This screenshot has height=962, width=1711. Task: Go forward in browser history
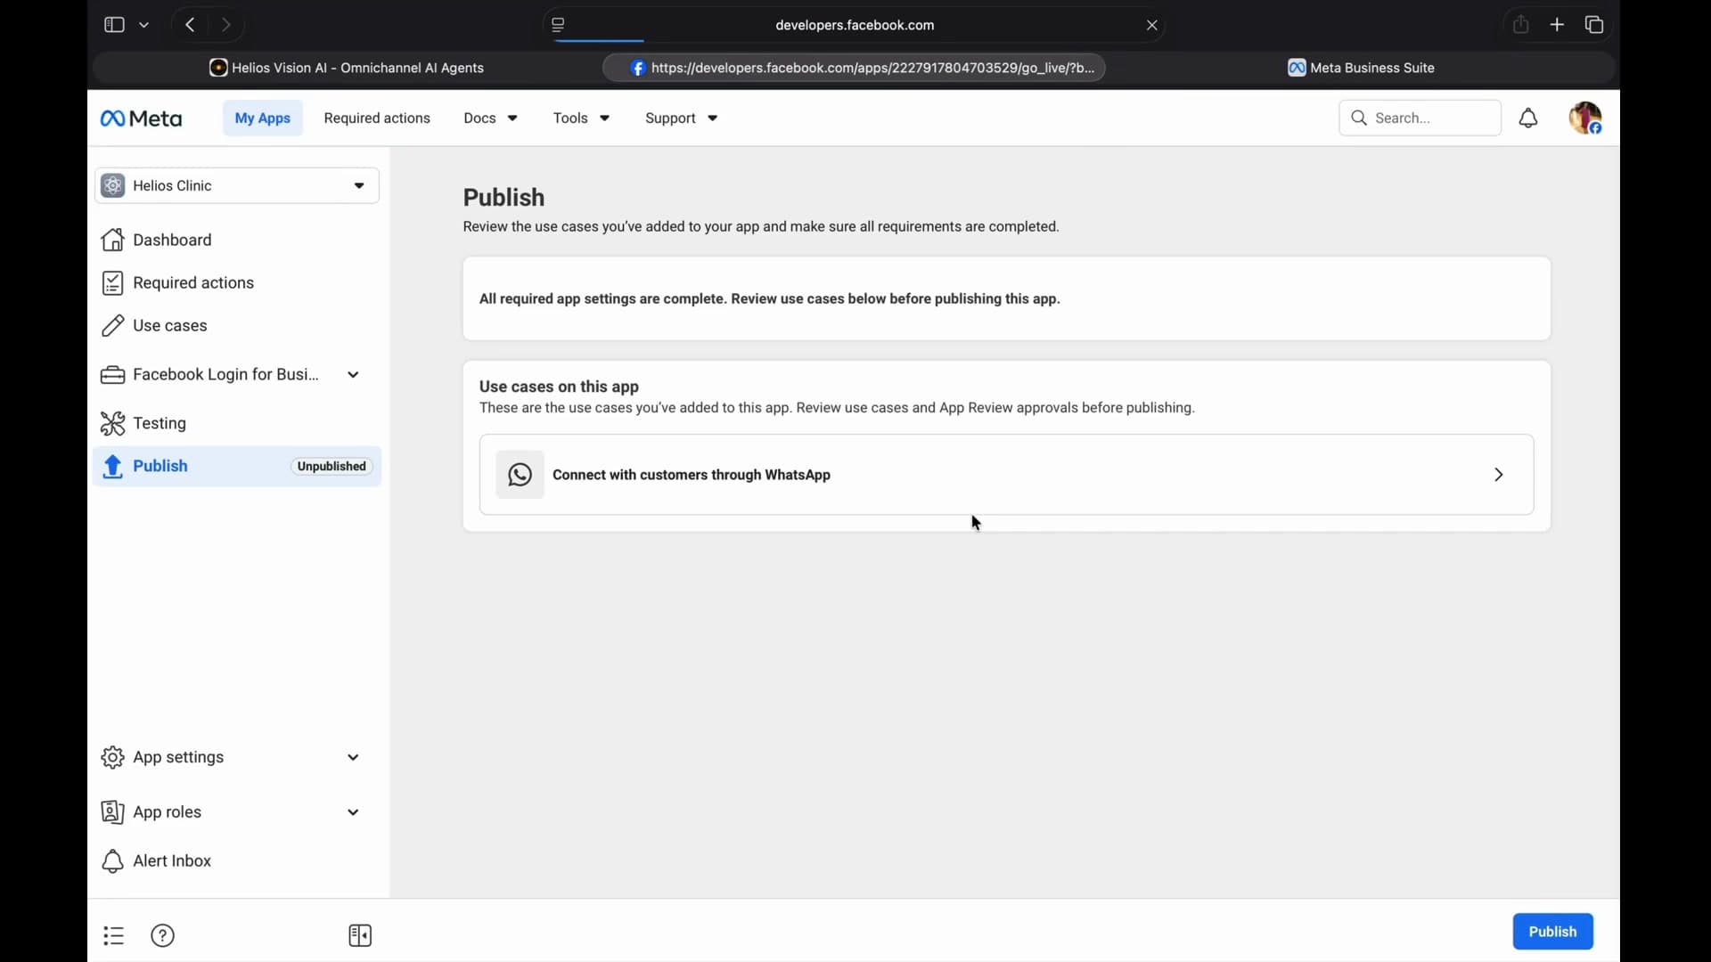coord(226,25)
